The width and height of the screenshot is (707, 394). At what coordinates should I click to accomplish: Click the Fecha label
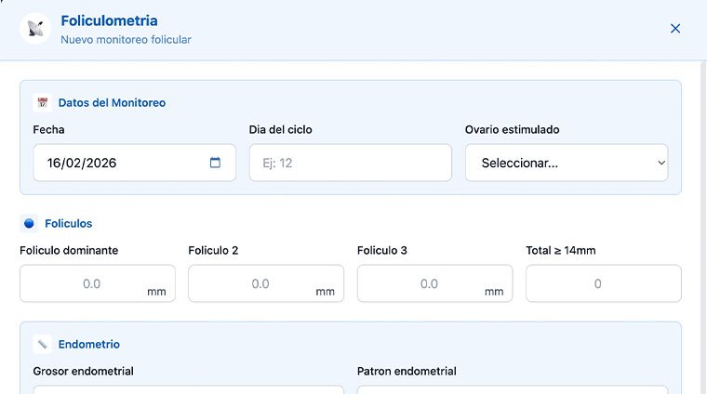tap(48, 130)
